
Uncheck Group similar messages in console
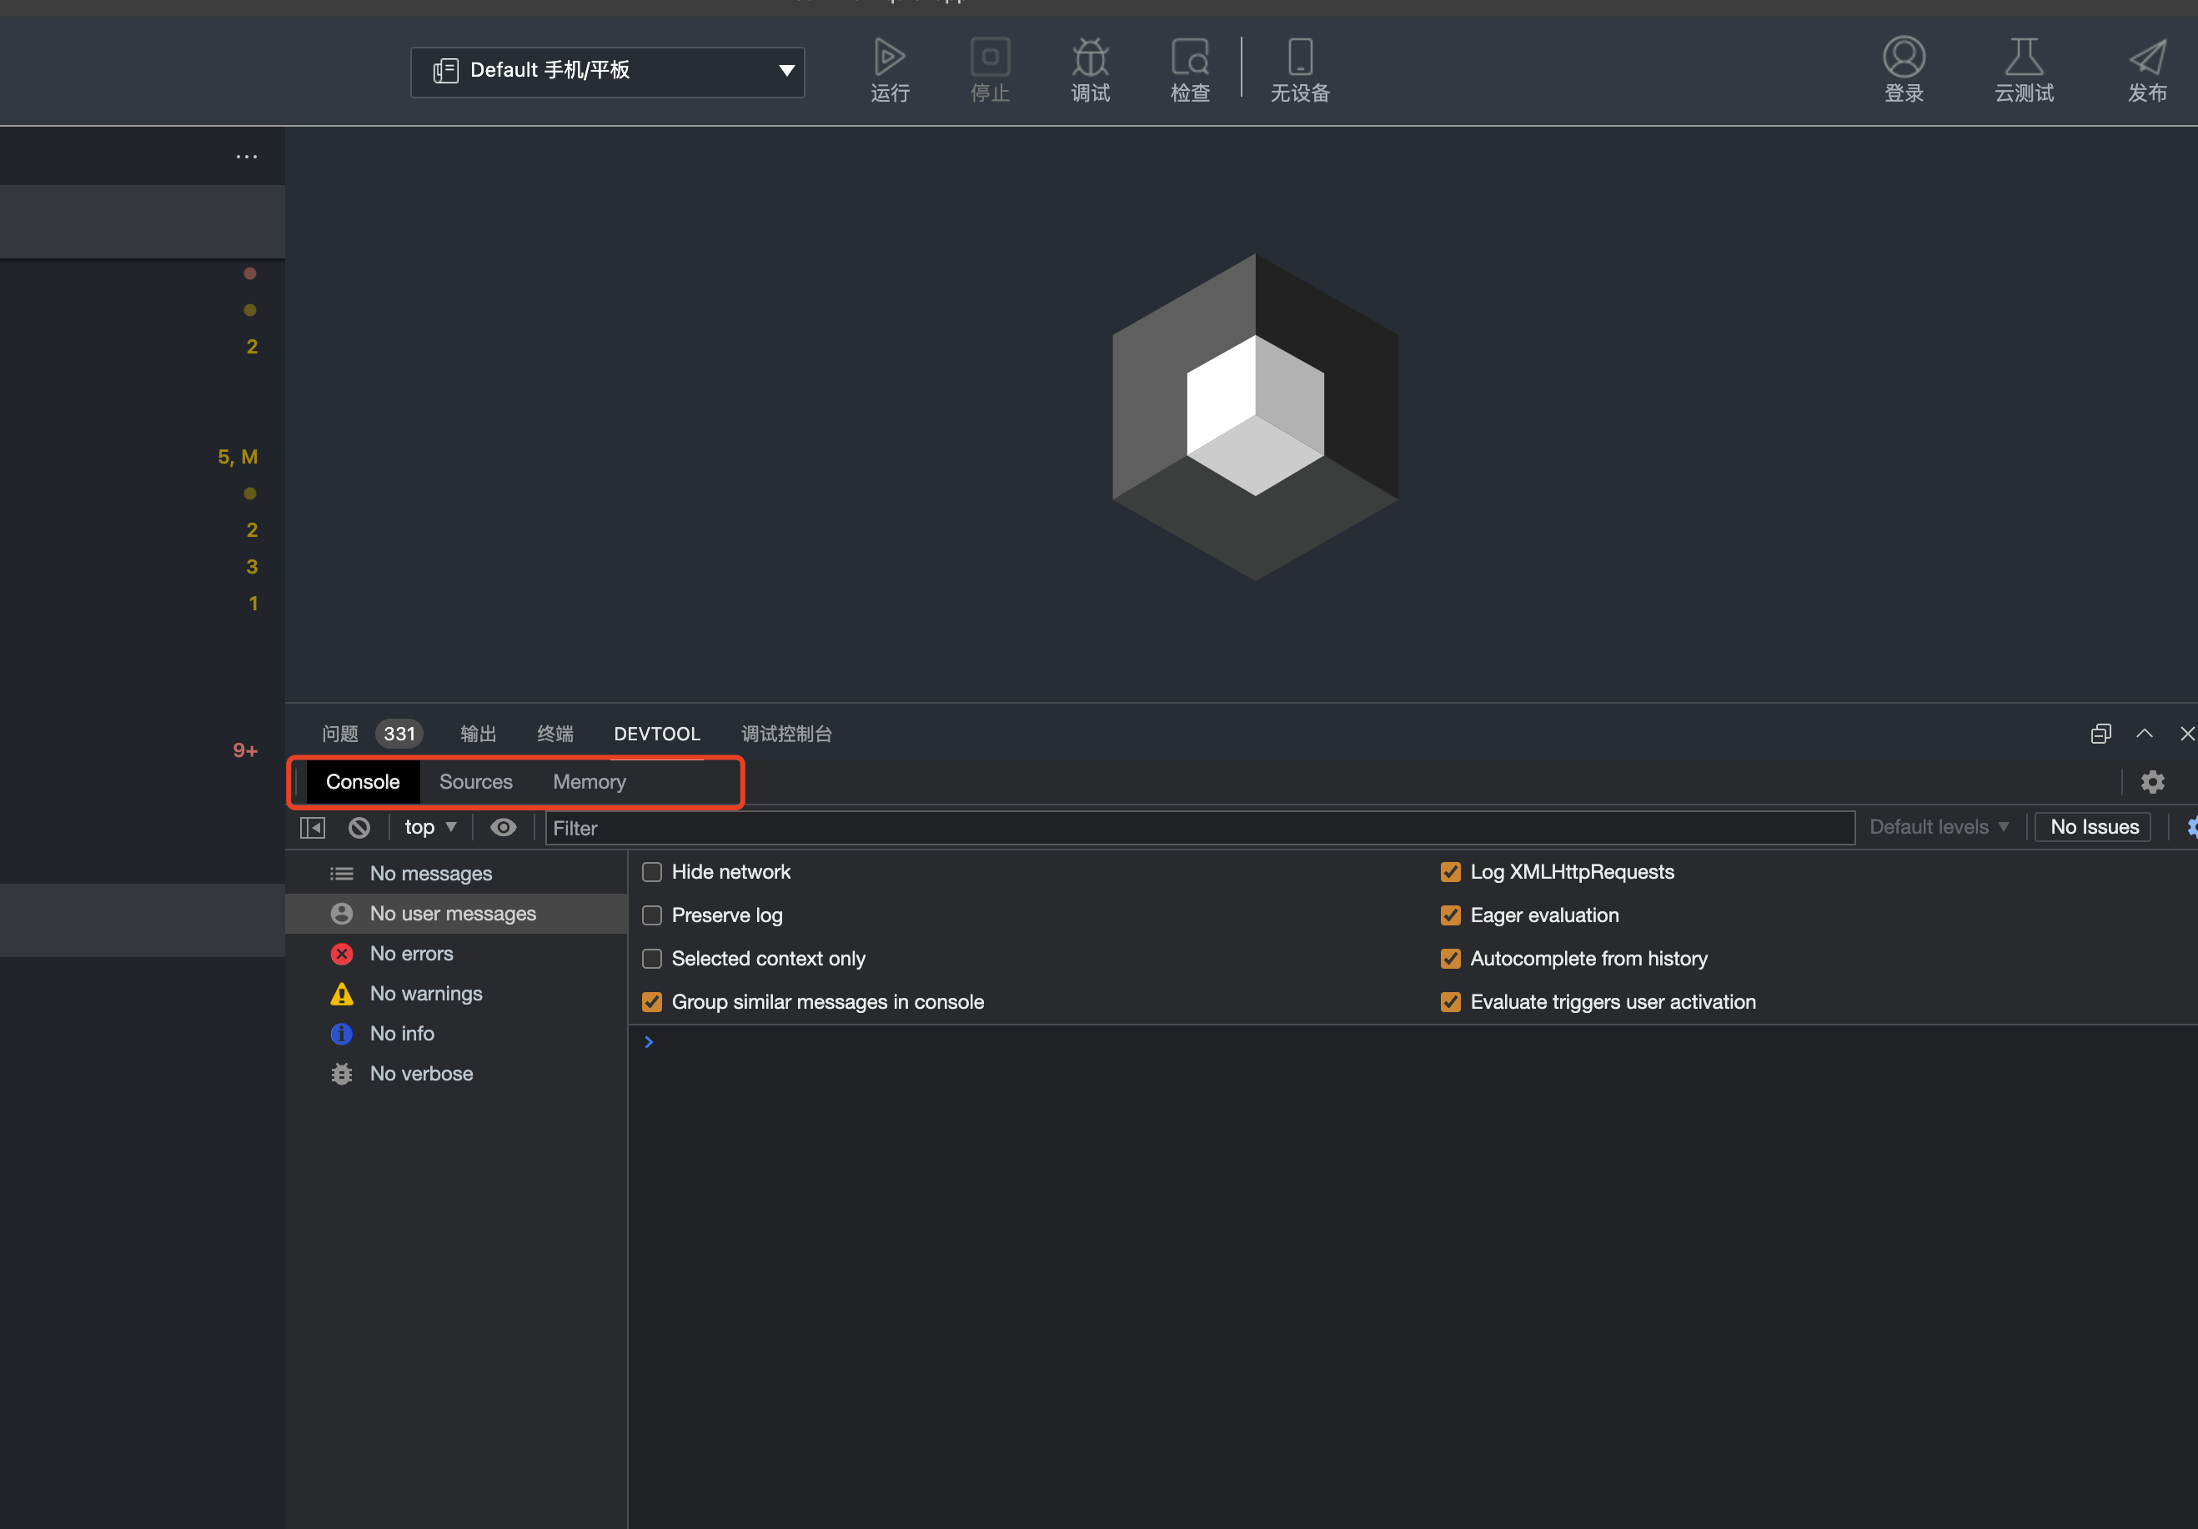click(x=652, y=1002)
